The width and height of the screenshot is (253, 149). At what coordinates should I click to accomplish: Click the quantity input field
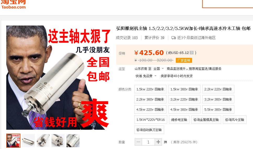(x=148, y=142)
